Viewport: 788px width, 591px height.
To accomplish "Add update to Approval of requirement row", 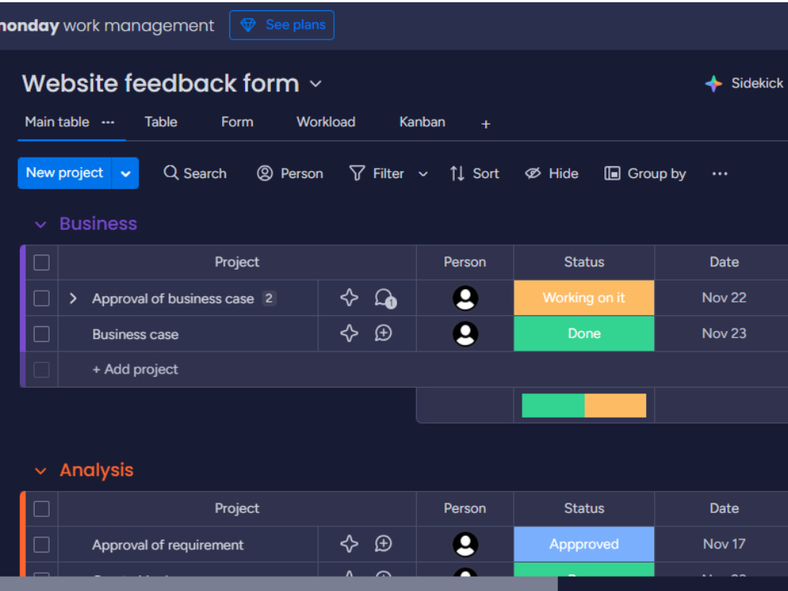I will [x=384, y=544].
